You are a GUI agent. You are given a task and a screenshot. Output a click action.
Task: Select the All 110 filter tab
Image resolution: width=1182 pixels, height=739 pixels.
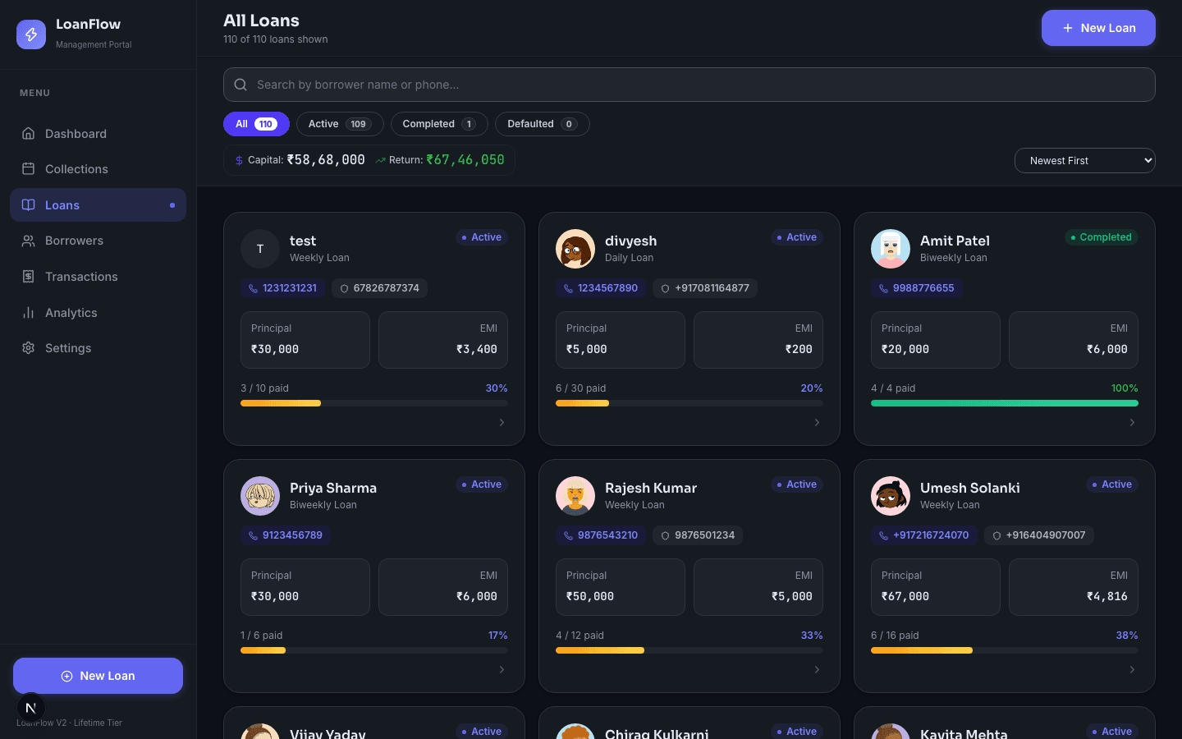pos(256,124)
